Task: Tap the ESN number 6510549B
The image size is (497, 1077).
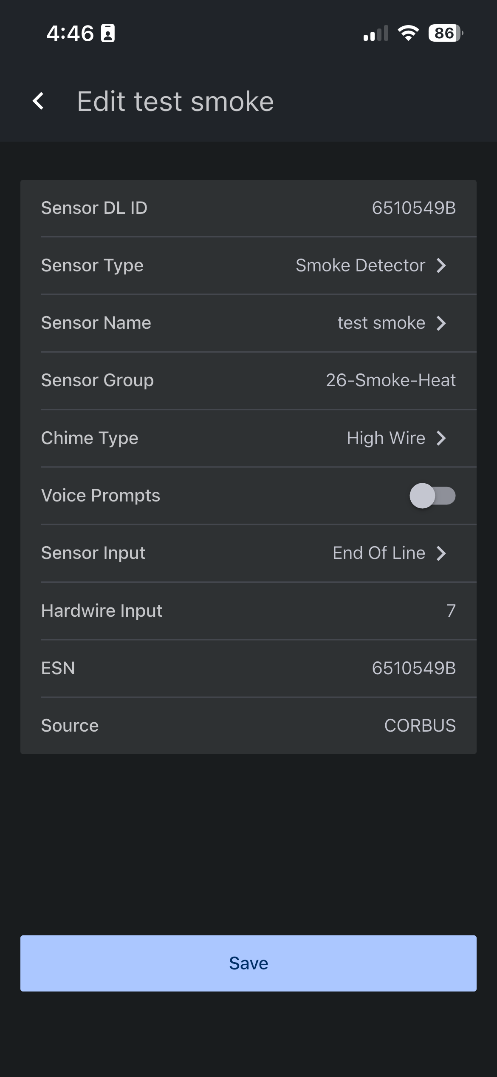Action: [414, 668]
